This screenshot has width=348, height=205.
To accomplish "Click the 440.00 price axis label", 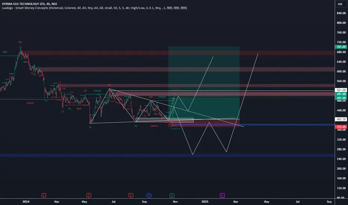I will click(341, 110).
